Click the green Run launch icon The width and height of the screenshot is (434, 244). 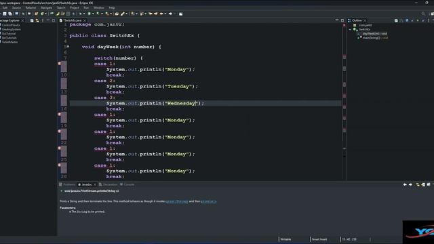click(x=89, y=14)
